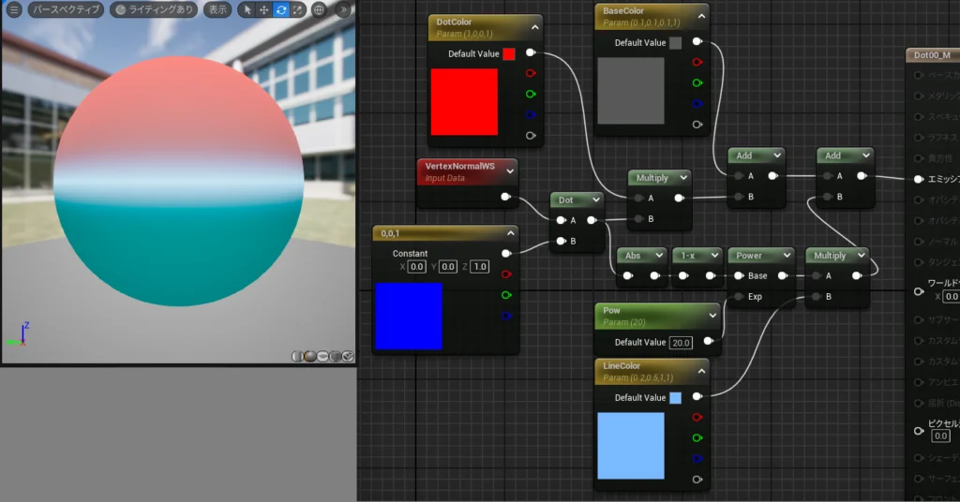This screenshot has height=502, width=960.
Task: Click BaseColor node blue channel output pin
Action: point(697,104)
